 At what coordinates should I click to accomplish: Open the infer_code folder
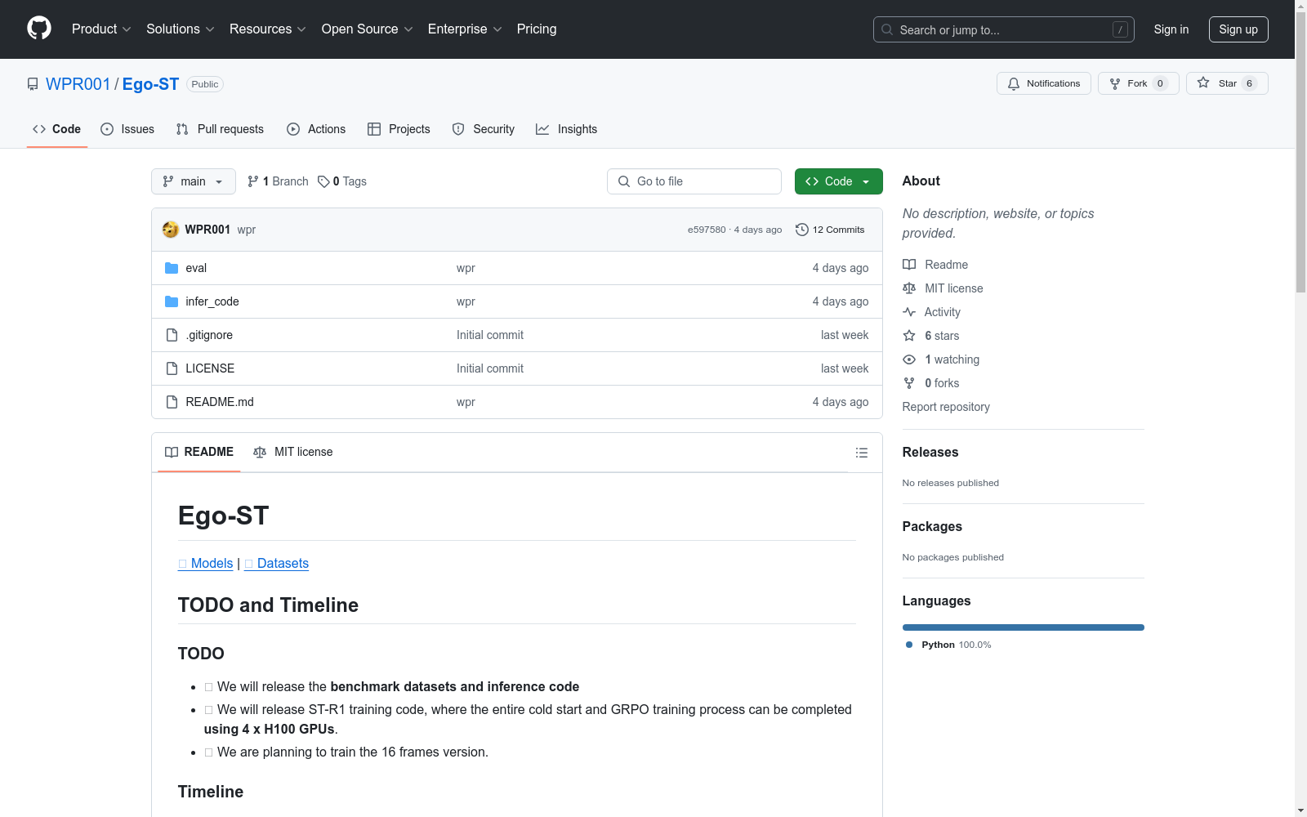point(212,301)
